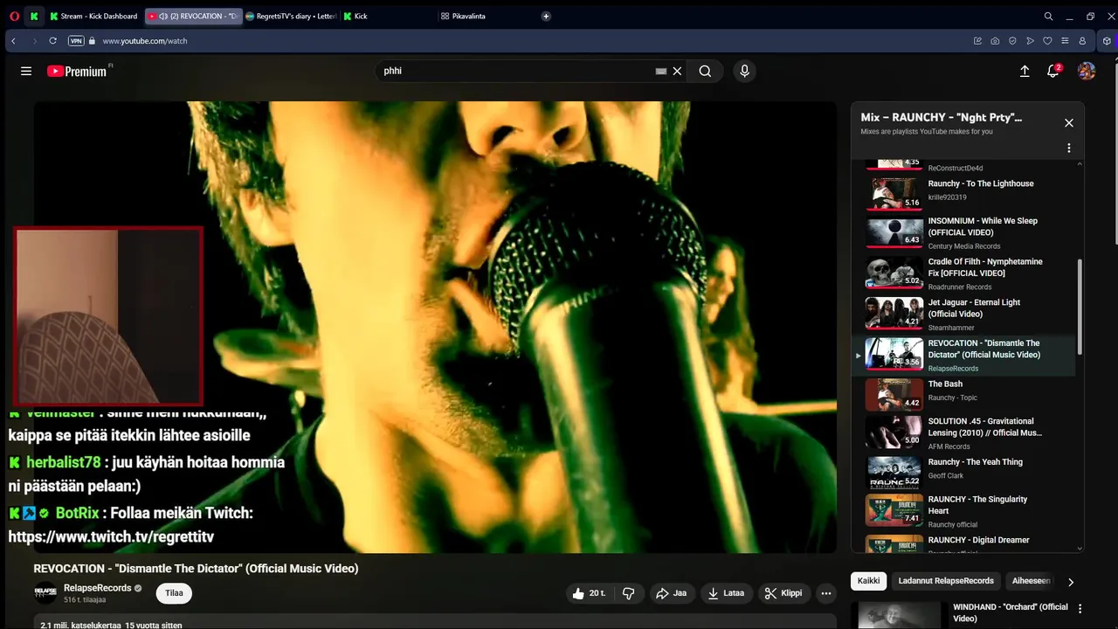This screenshot has width=1118, height=629.
Task: Go forward to next page
Action: [x=34, y=41]
